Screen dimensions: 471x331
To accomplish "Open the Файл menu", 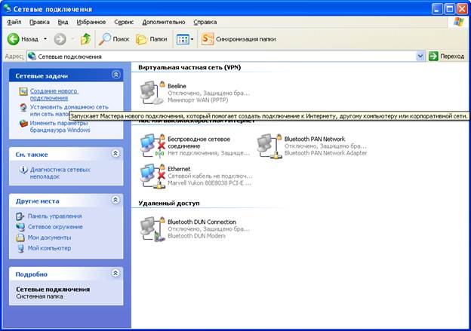I will pos(14,22).
